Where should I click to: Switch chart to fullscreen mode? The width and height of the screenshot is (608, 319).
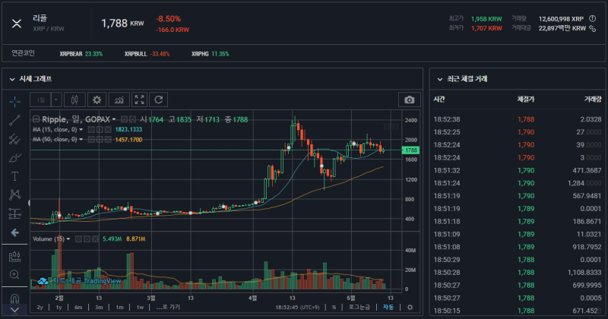pos(140,99)
